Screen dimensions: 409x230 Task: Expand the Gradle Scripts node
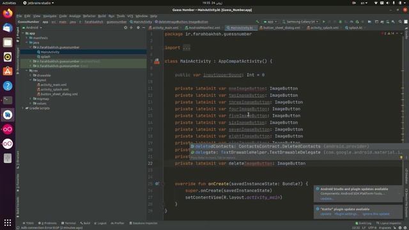(x=23, y=108)
